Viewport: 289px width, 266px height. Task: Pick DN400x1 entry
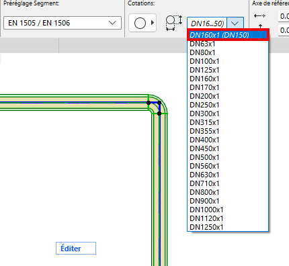point(228,140)
